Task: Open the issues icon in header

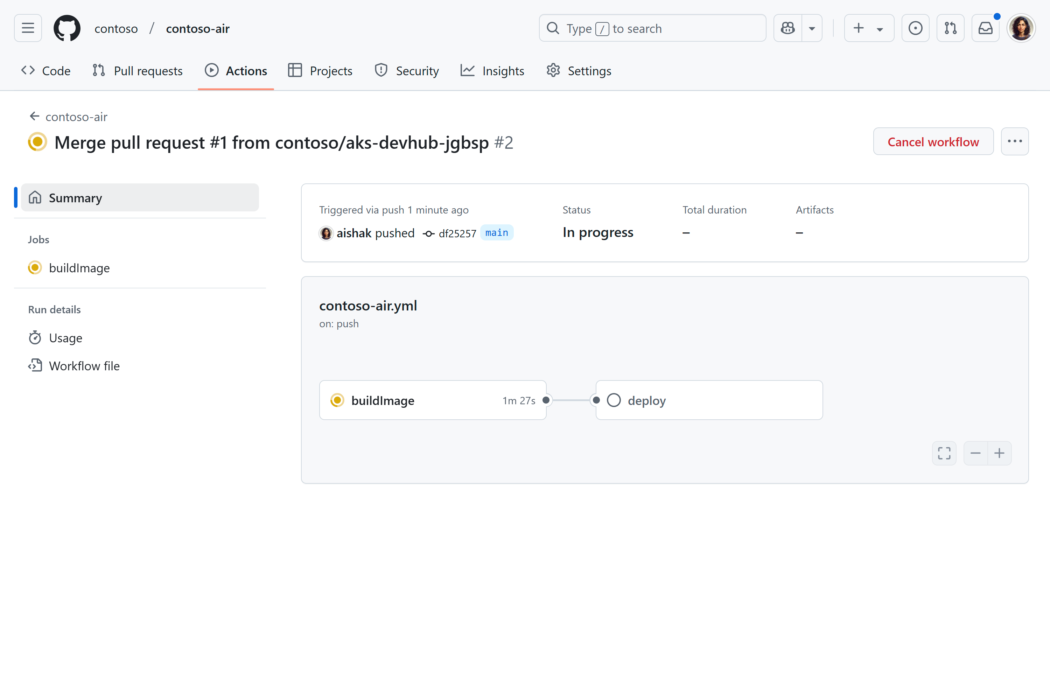Action: 915,28
